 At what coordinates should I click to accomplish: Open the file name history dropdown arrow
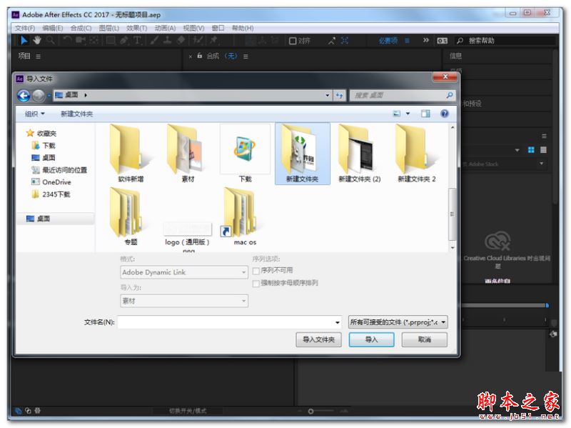coord(337,322)
